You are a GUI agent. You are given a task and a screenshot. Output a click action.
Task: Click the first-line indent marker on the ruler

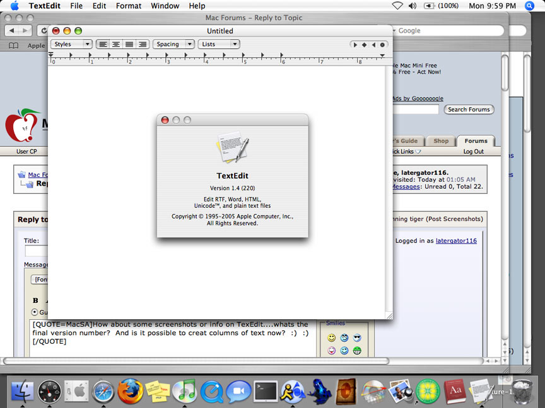point(51,54)
